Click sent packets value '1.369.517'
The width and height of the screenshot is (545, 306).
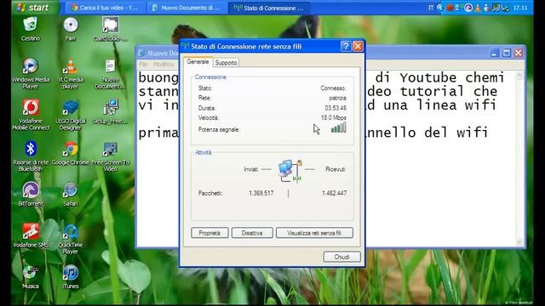261,193
